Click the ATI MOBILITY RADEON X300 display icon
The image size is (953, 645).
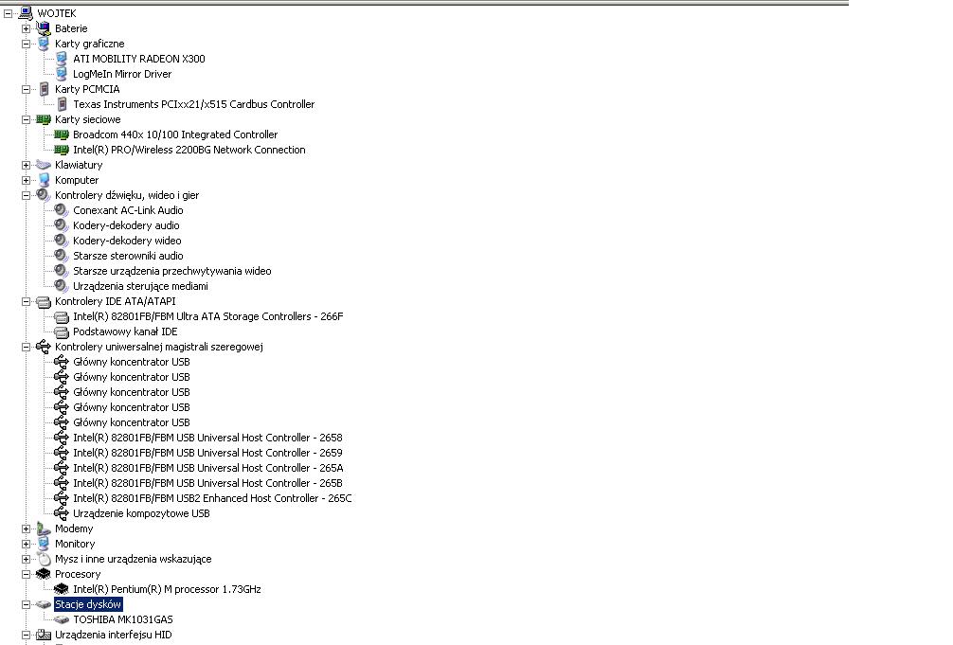(62, 59)
